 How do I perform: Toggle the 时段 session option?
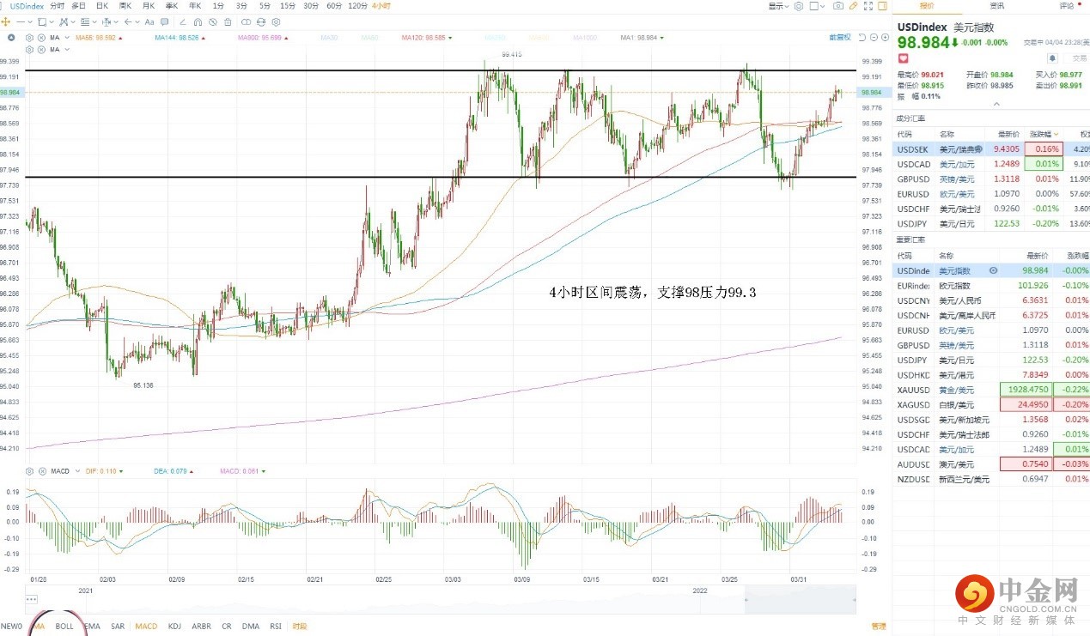(300, 627)
